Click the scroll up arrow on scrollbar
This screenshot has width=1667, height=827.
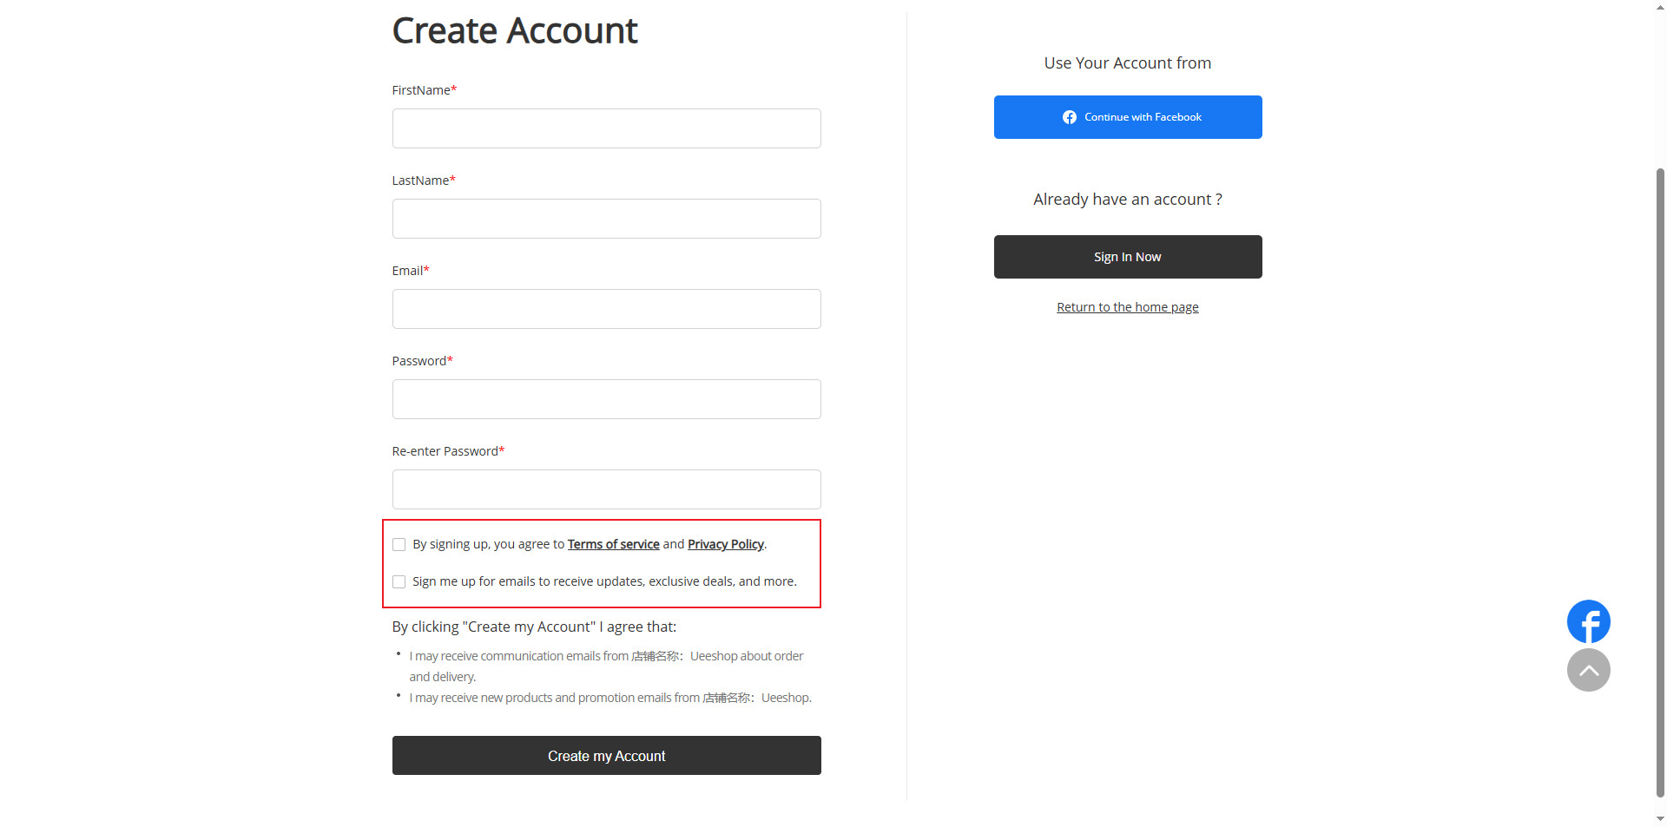[1660, 7]
